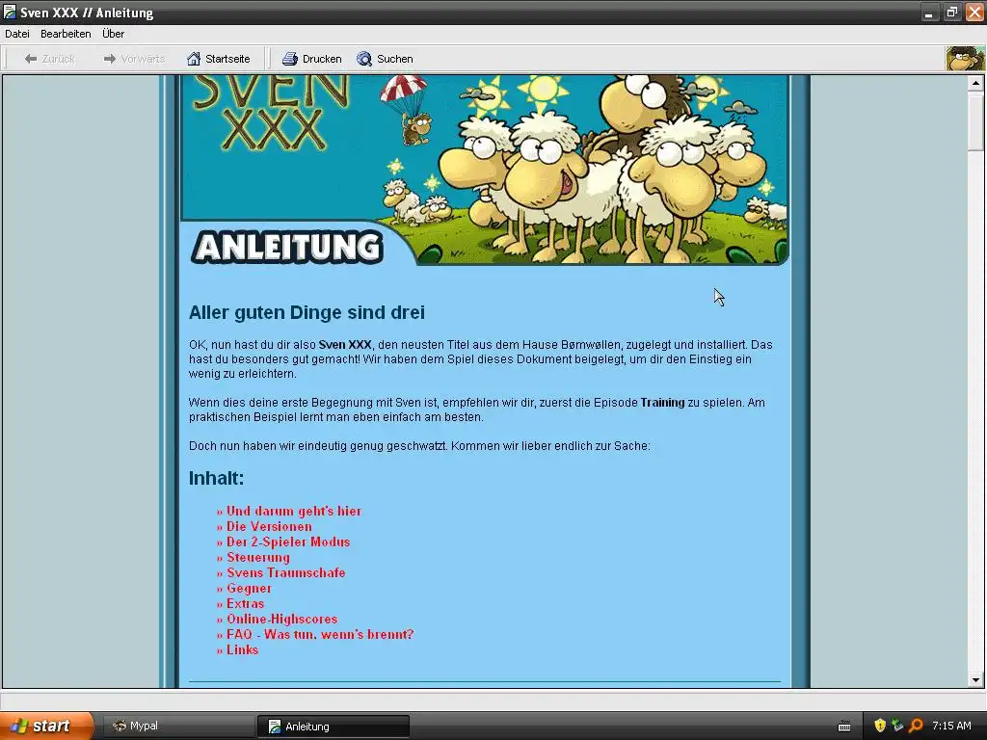The image size is (987, 740).
Task: Open Online-Highscores link
Action: click(x=281, y=620)
